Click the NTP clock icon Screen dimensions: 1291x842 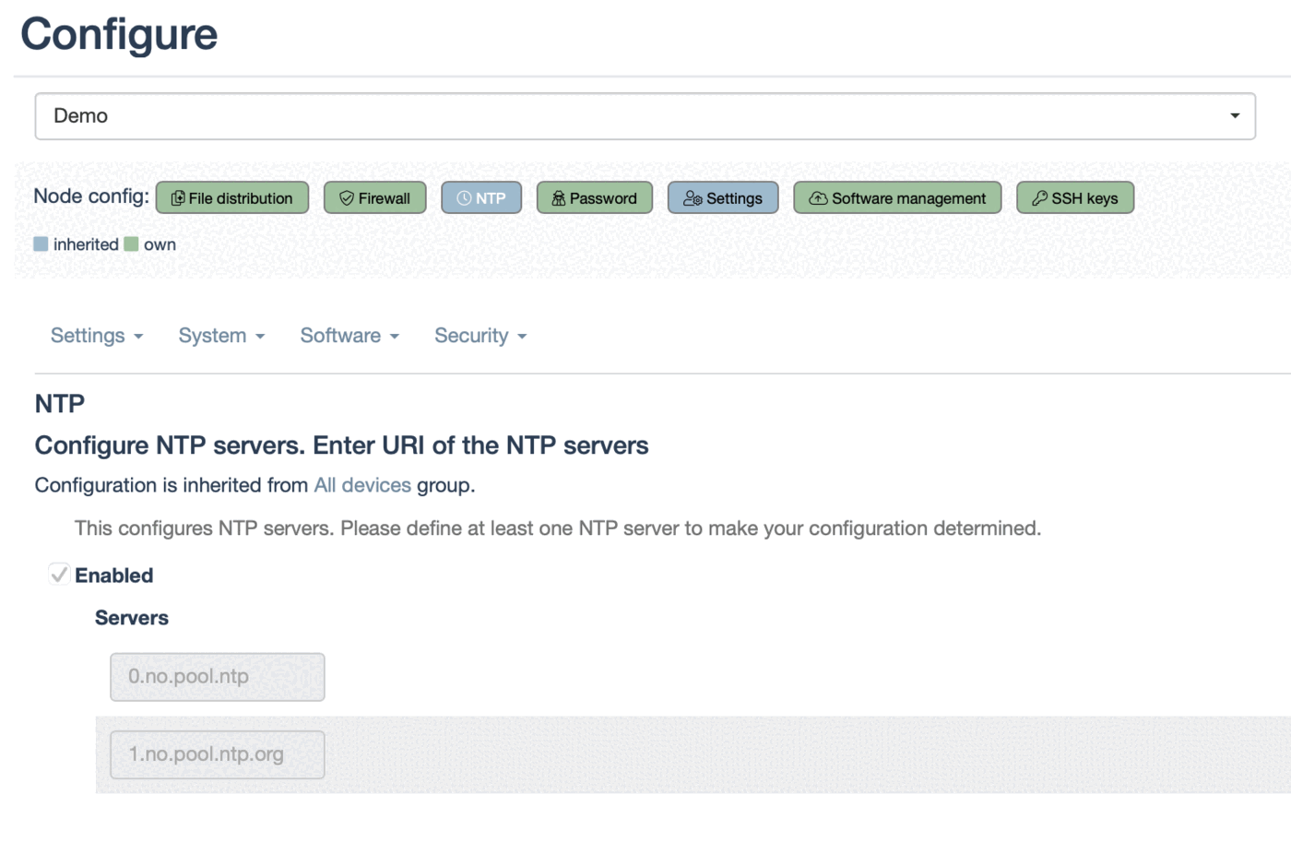tap(464, 198)
